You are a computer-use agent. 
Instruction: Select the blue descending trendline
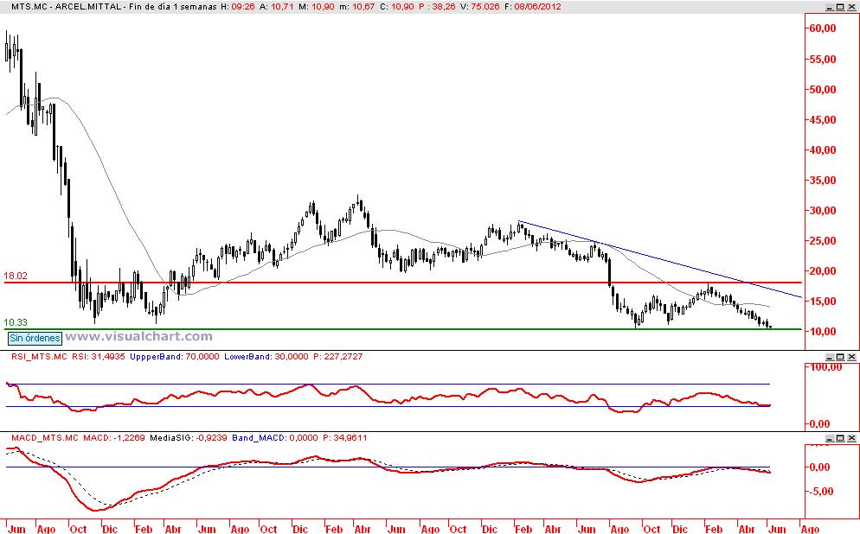tap(660, 259)
